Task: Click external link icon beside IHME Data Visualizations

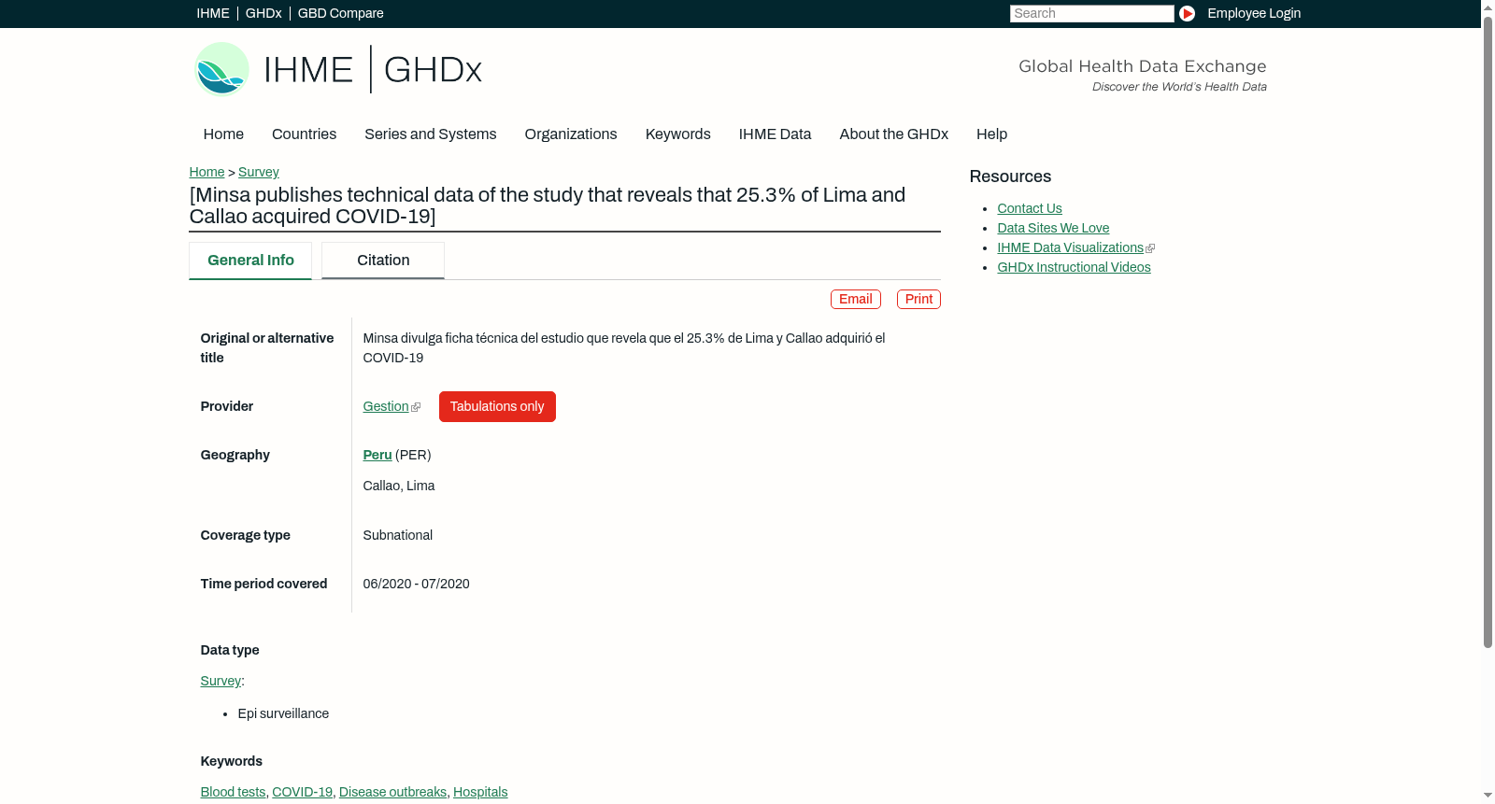Action: (1150, 248)
